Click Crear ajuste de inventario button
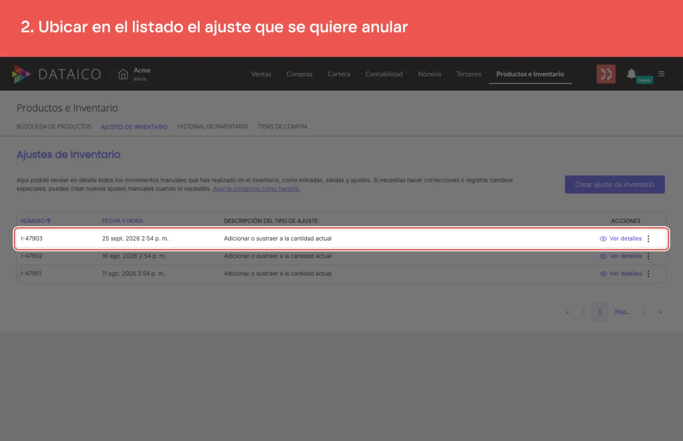 (x=615, y=185)
